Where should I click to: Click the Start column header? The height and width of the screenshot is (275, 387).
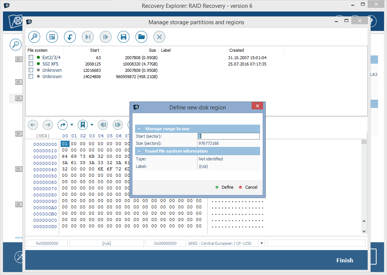(83, 50)
